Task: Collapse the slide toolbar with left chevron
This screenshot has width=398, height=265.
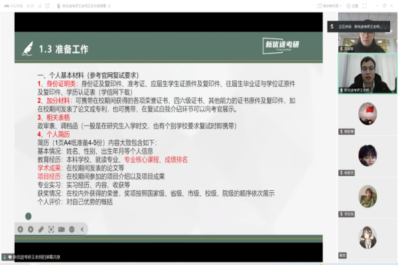Action: [82, 229]
